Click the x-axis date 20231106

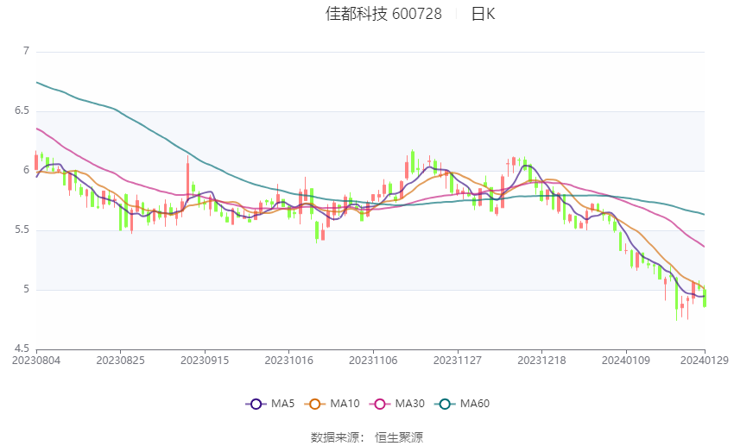[373, 361]
